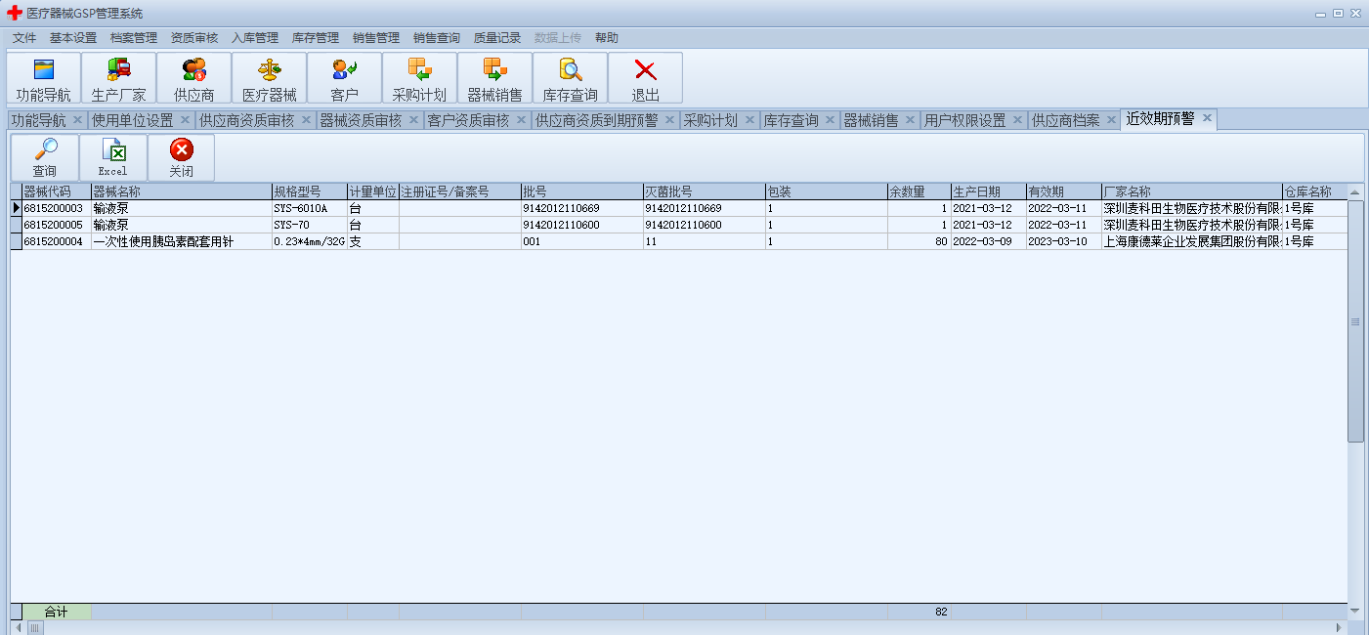This screenshot has width=1369, height=635.
Task: Export results with the Excel button
Action: [x=112, y=157]
